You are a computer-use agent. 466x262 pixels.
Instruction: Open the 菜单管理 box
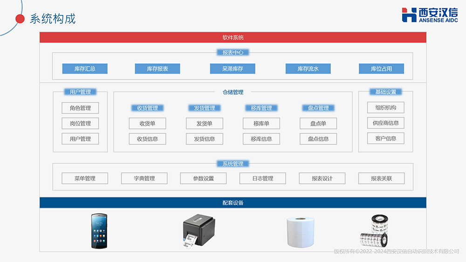pyautogui.click(x=85, y=178)
